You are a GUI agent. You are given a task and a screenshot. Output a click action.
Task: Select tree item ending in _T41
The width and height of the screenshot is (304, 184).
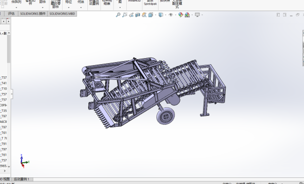click(x=4, y=83)
